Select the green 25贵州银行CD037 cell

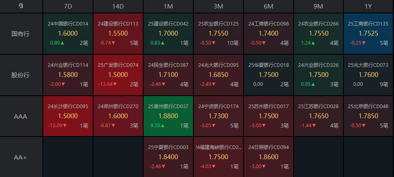(168, 116)
